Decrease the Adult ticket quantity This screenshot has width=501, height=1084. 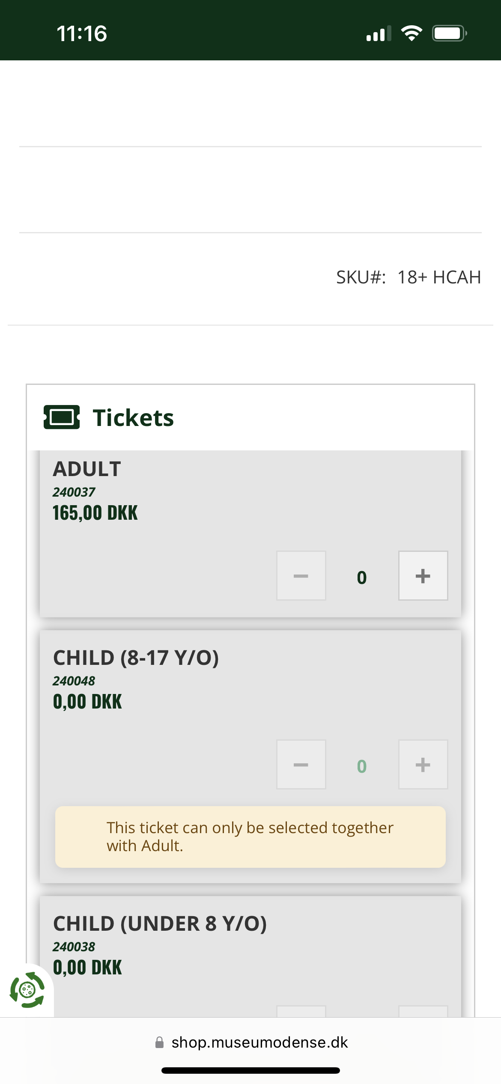tap(301, 576)
